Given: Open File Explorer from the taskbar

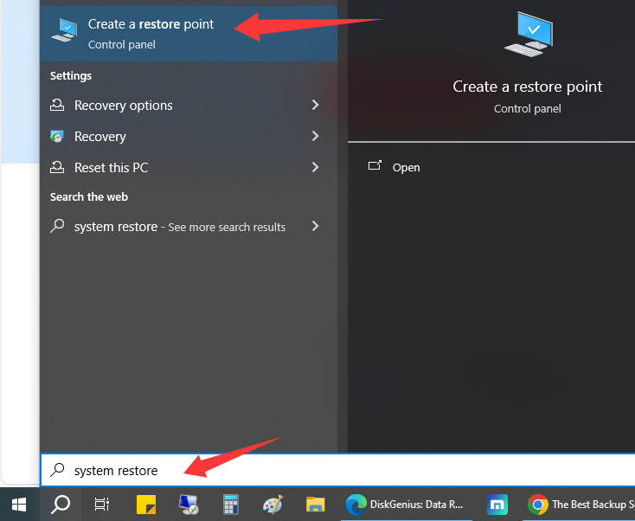Looking at the screenshot, I should pos(315,504).
